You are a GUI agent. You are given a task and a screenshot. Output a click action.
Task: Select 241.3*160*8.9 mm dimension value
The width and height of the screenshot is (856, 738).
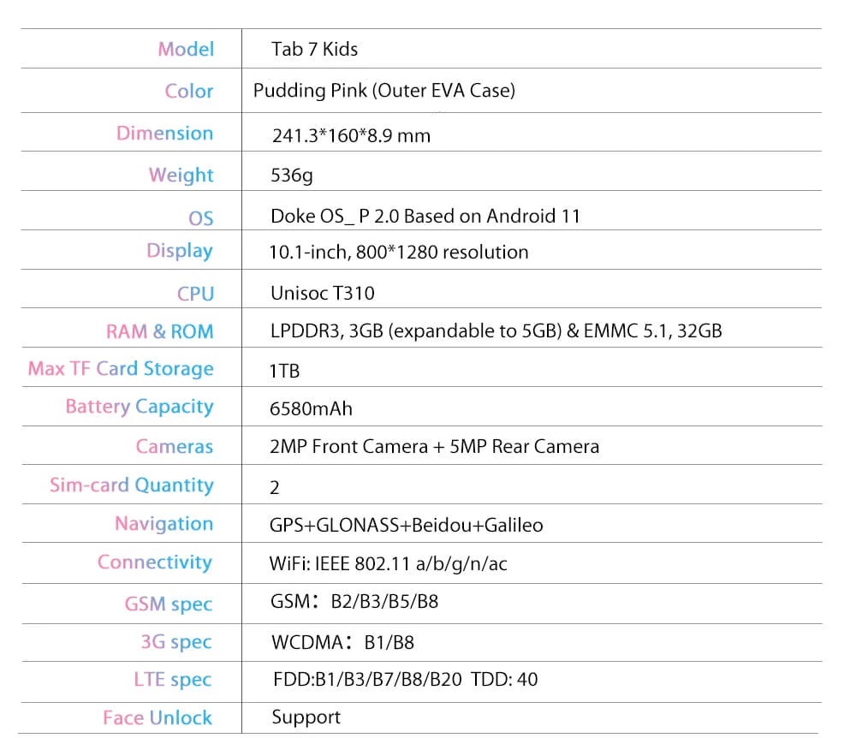point(351,135)
